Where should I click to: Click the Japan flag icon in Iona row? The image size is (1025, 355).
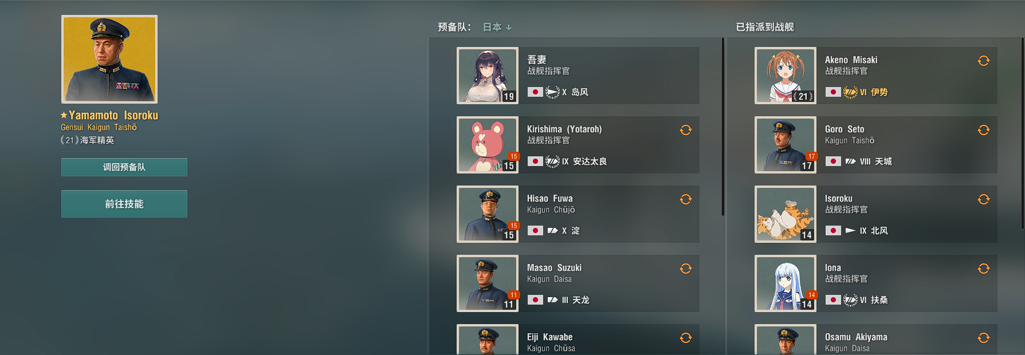pos(833,300)
